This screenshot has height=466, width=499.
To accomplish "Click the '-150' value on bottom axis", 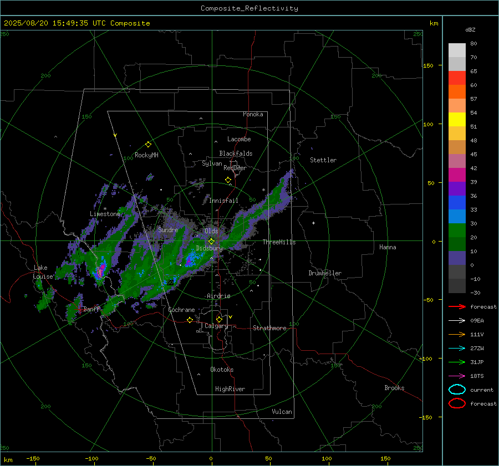I will coord(33,459).
